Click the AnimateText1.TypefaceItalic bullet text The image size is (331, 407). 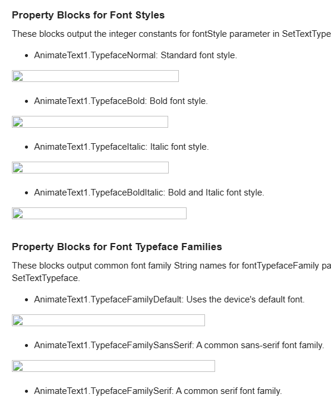(121, 147)
